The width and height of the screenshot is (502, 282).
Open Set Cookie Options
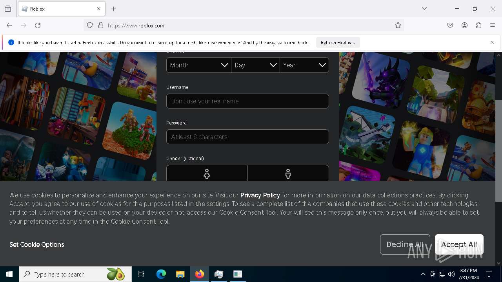point(37,244)
